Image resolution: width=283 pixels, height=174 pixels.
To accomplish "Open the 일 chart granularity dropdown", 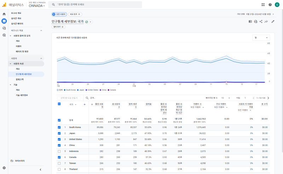I will 261,37.
